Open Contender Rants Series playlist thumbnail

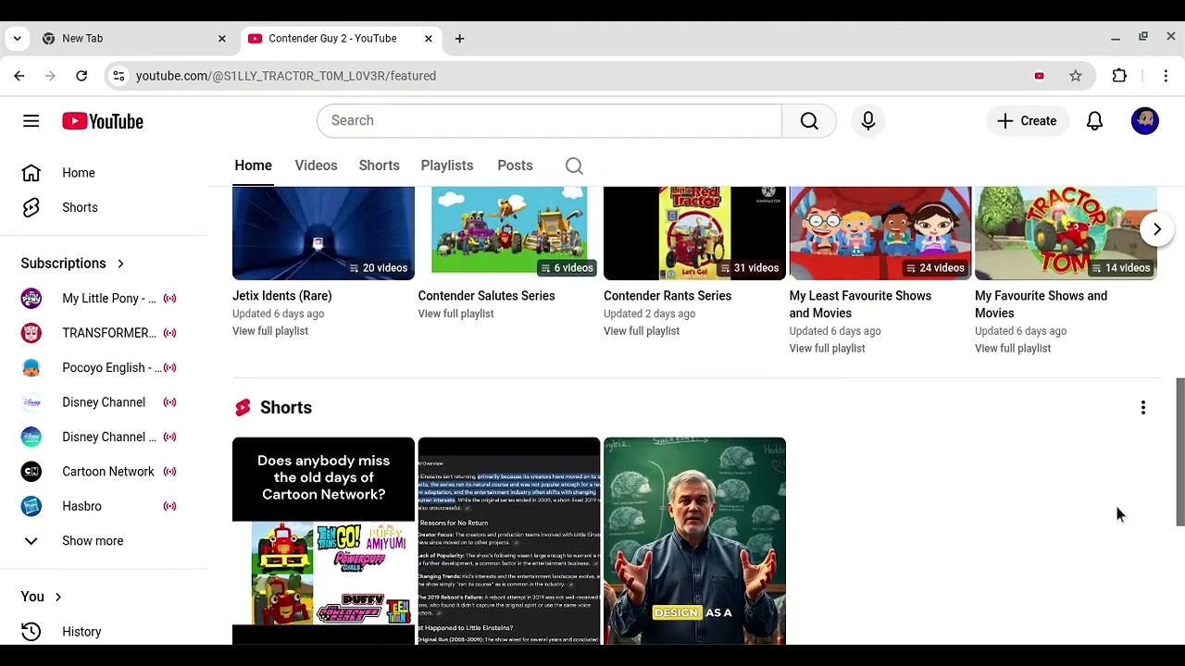(x=694, y=233)
